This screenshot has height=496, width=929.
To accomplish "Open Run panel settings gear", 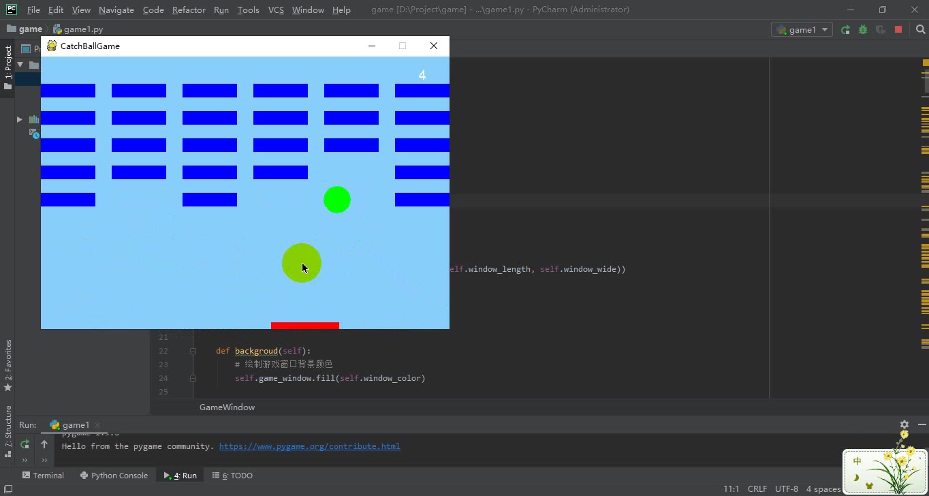I will point(904,424).
